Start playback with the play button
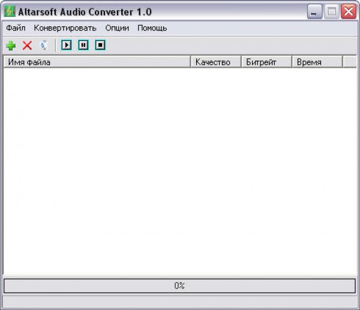The image size is (360, 310). (67, 45)
